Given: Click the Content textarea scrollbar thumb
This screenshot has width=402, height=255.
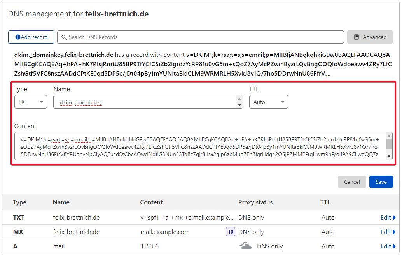Looking at the screenshot, I should coord(389,144).
